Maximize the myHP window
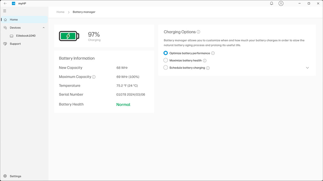 (x=309, y=4)
